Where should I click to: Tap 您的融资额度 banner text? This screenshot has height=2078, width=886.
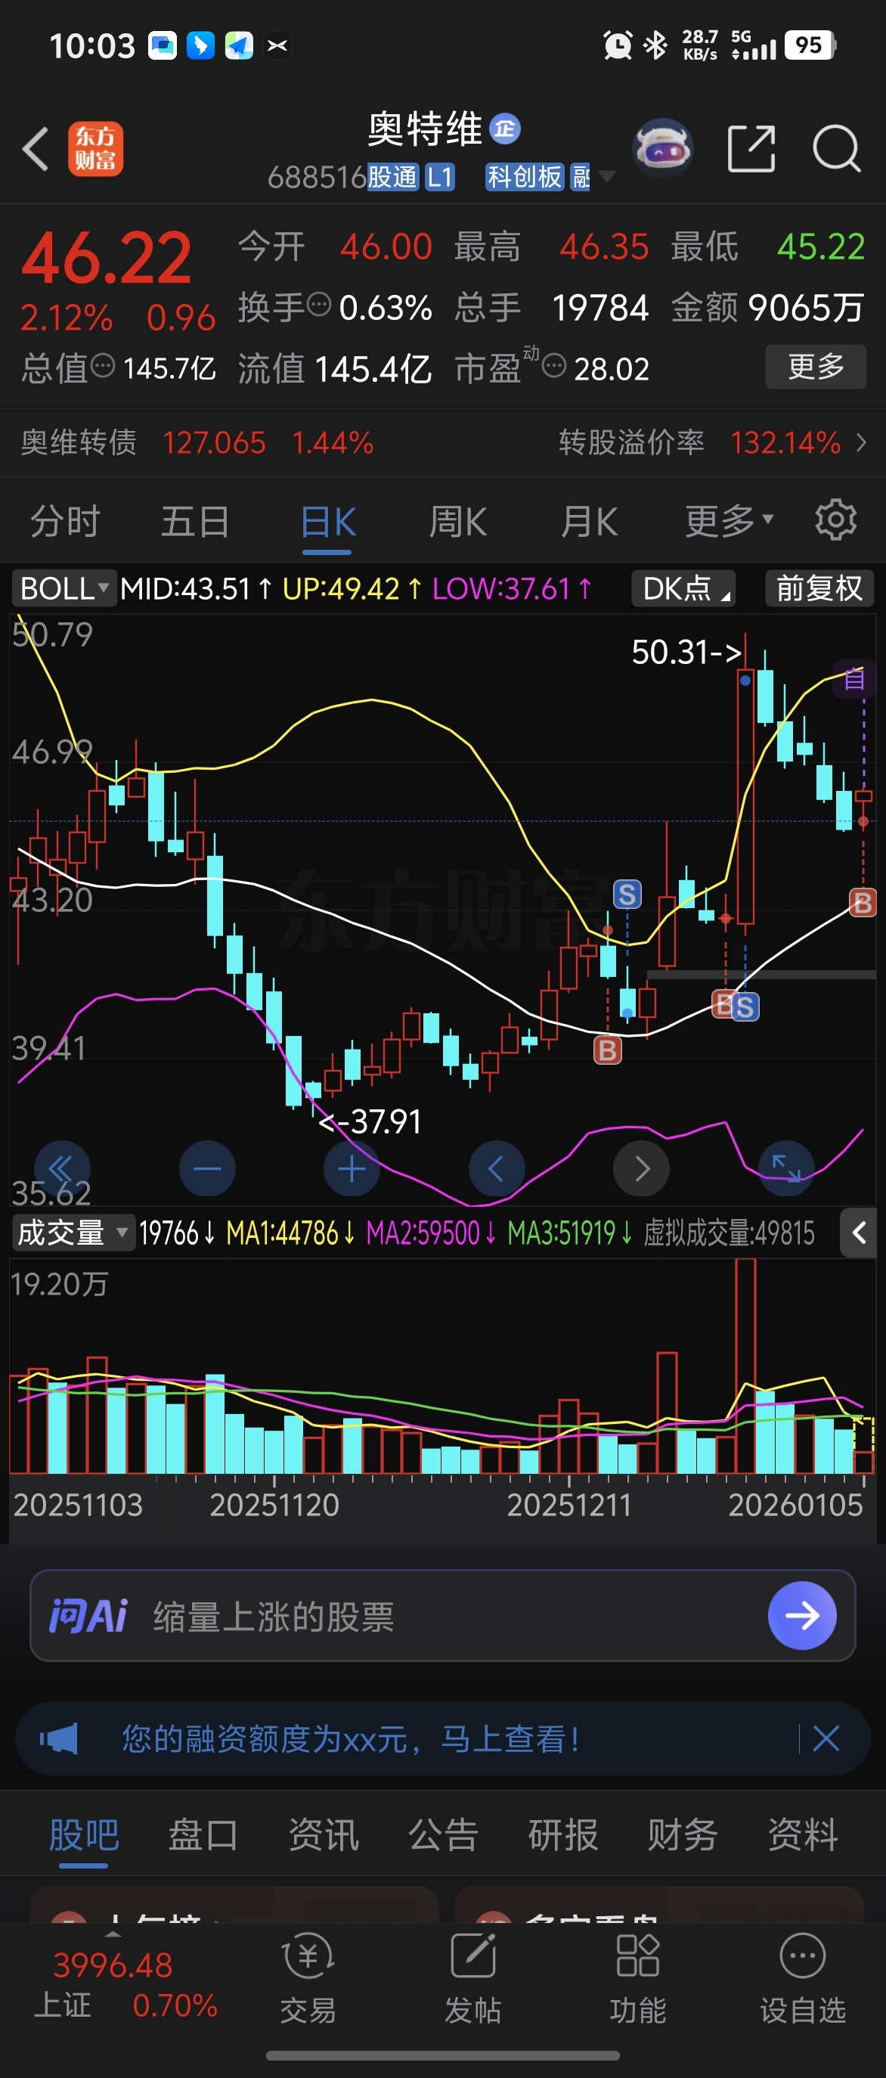351,1738
